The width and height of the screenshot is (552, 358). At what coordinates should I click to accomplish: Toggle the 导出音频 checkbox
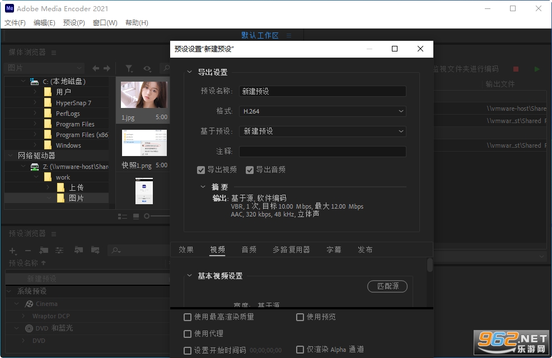click(x=250, y=170)
